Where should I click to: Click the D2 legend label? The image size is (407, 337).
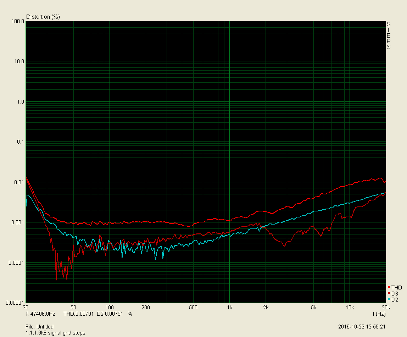(395, 300)
